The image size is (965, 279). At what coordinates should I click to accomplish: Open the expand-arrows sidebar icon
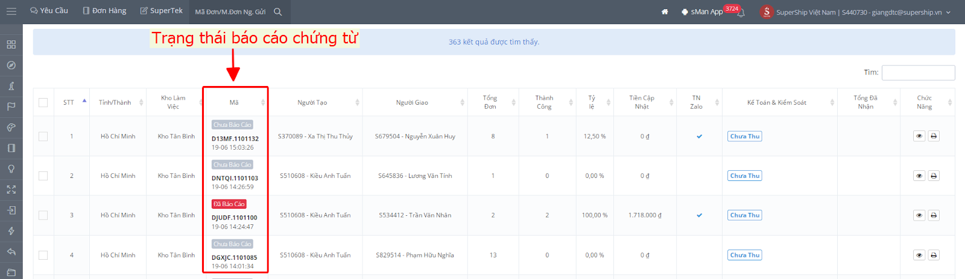(x=11, y=189)
